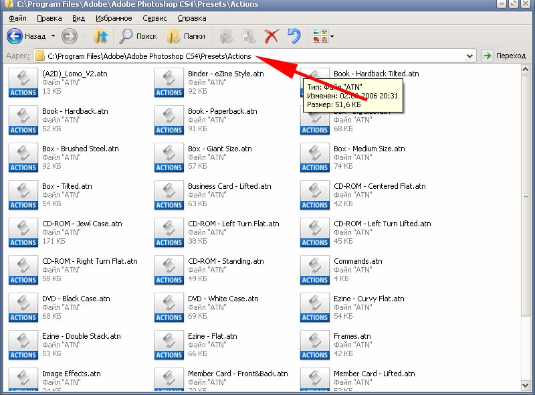Select Binder - eZine Style.atn icon
Screen dimensions: 535x395
click(x=169, y=83)
